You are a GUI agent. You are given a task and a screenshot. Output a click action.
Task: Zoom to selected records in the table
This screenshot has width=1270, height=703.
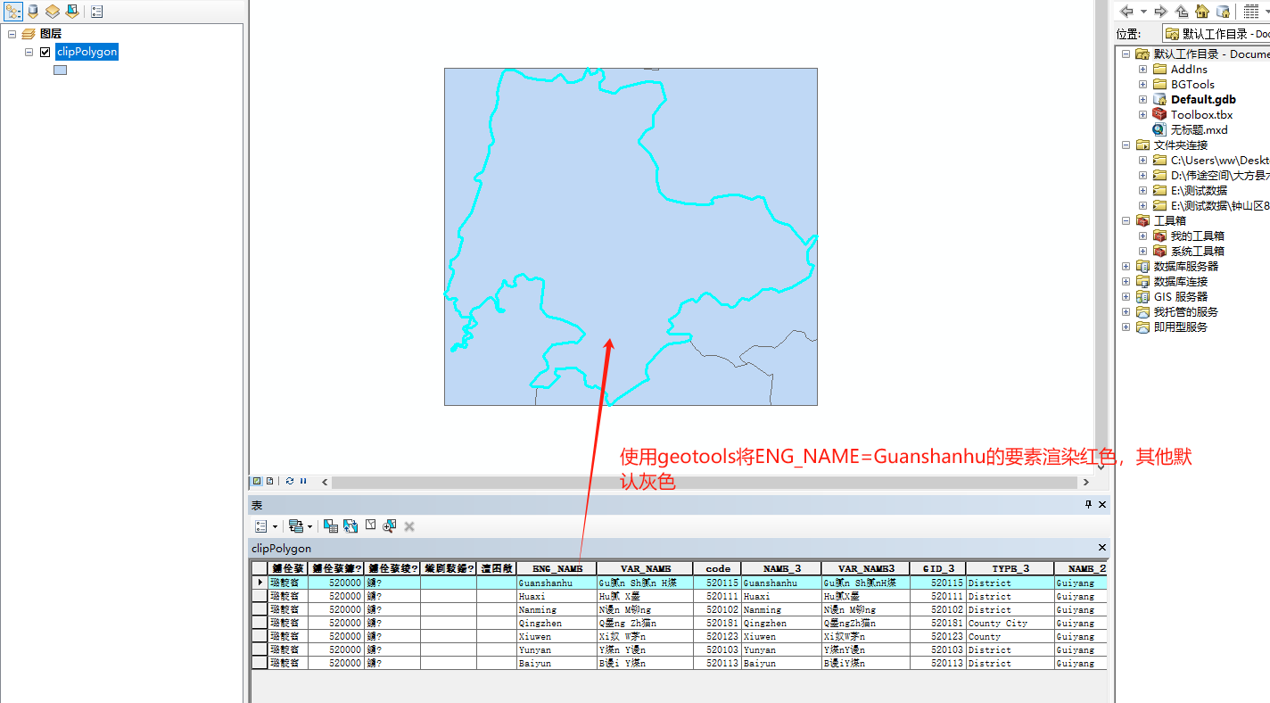390,525
